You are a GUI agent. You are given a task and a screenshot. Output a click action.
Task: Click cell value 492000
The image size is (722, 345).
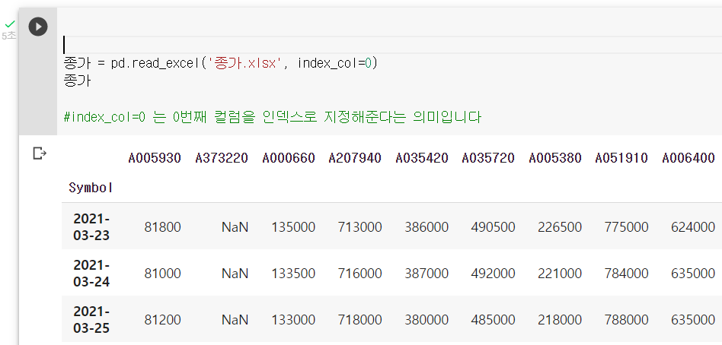pos(493,274)
